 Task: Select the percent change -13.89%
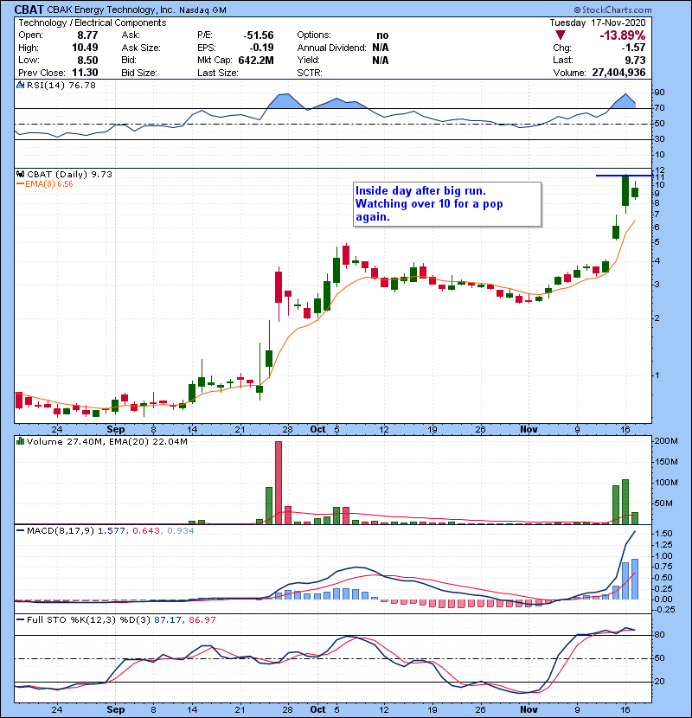coord(623,35)
